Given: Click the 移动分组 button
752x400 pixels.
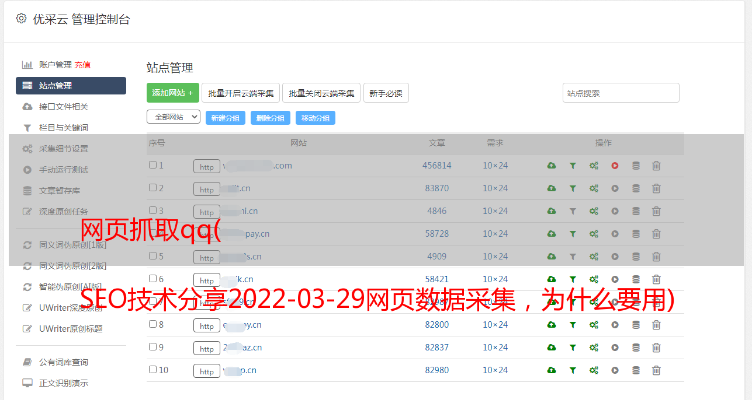Looking at the screenshot, I should [316, 118].
